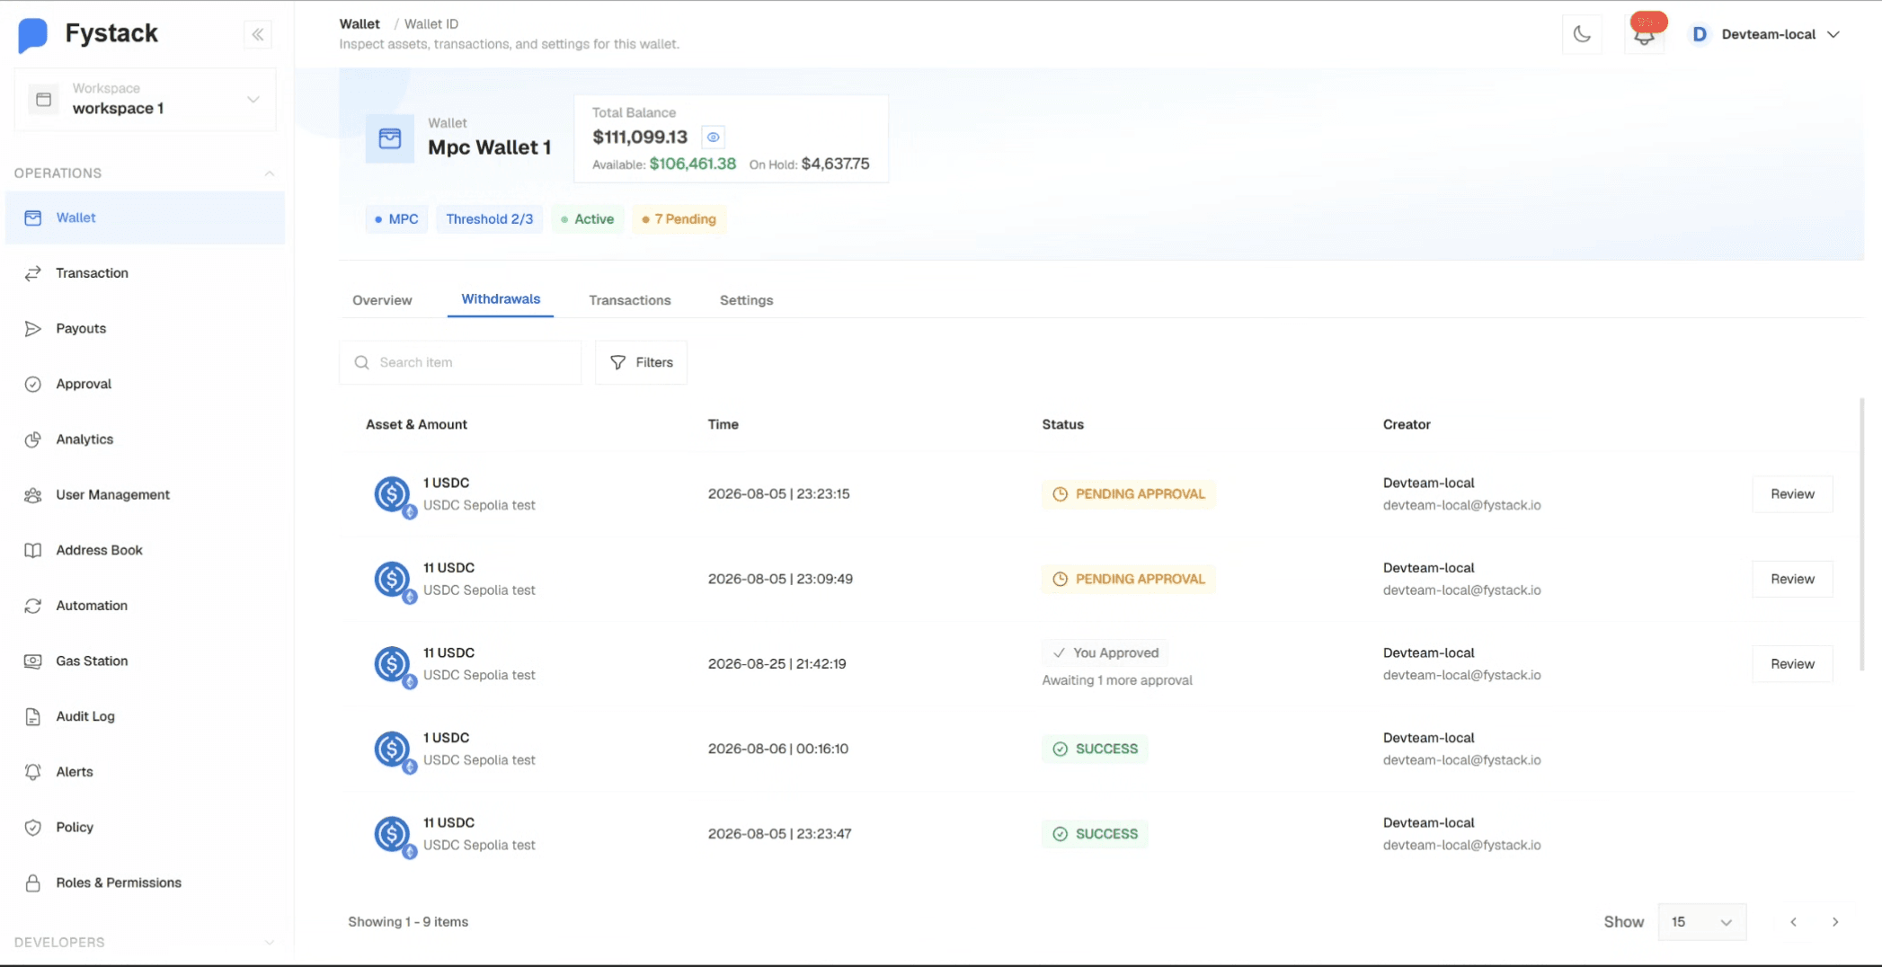Click SUCCESS status of the 23:23:47 row
The width and height of the screenshot is (1882, 967).
point(1095,834)
